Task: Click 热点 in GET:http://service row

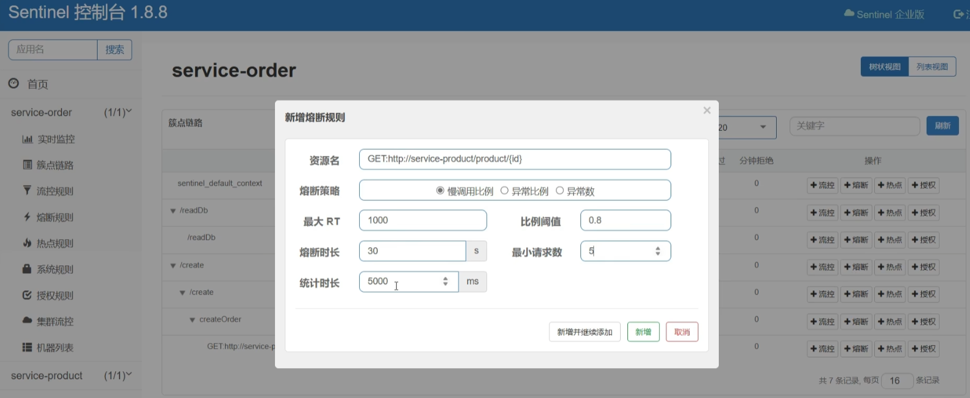Action: [890, 349]
